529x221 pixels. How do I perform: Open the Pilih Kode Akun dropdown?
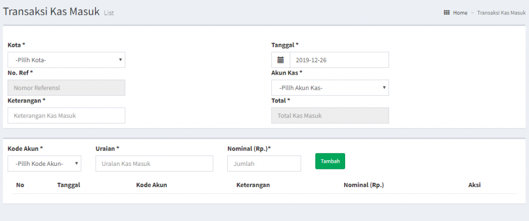click(44, 163)
